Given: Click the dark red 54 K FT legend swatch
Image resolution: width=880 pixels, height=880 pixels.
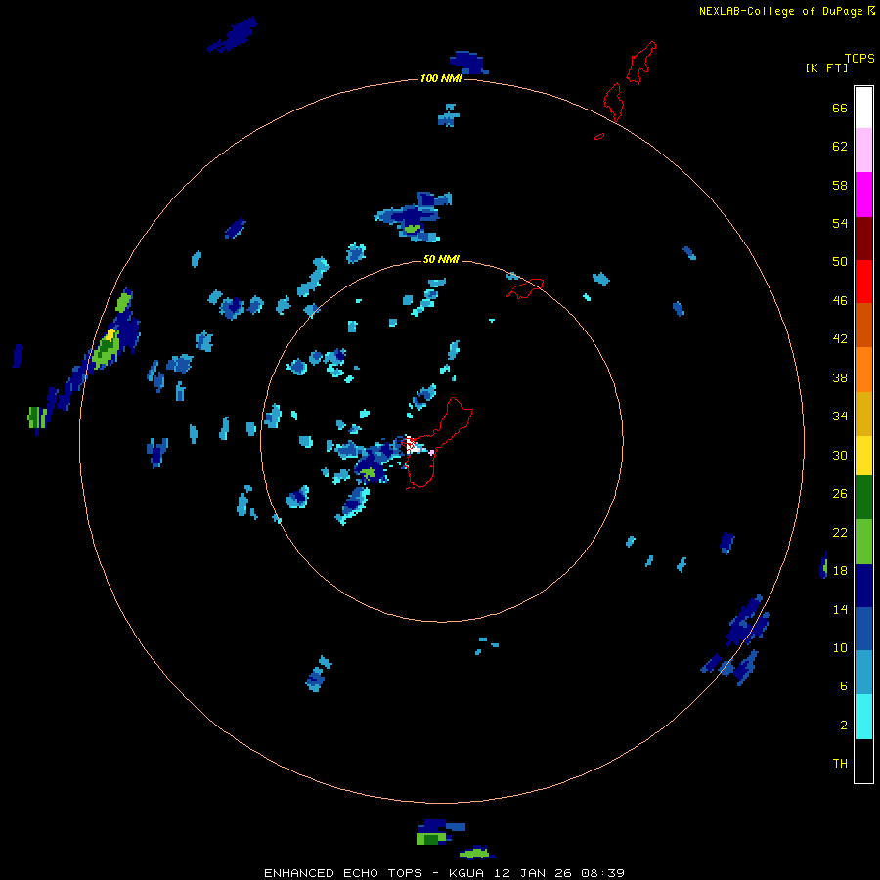Looking at the screenshot, I should (x=863, y=239).
